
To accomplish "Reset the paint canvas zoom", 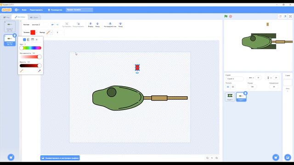I will pos(212,158).
